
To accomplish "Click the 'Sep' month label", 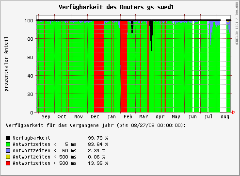I will point(46,117).
